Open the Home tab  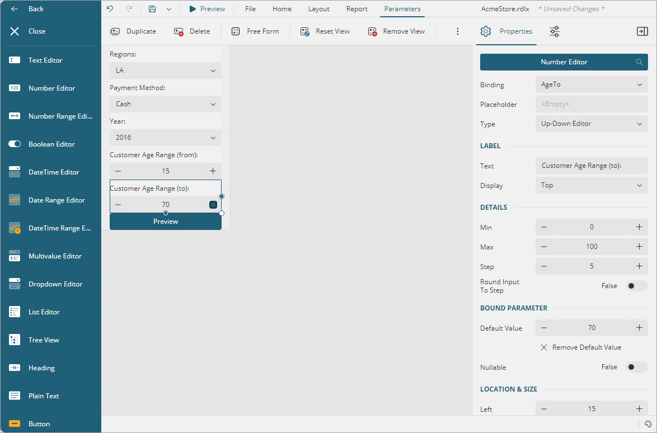(282, 9)
